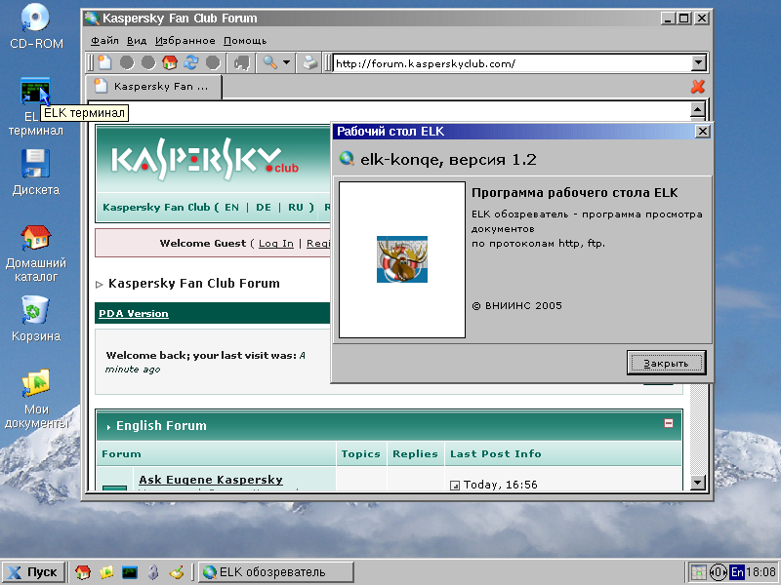This screenshot has width=781, height=585.
Task: Click the Log In link
Action: pos(276,243)
